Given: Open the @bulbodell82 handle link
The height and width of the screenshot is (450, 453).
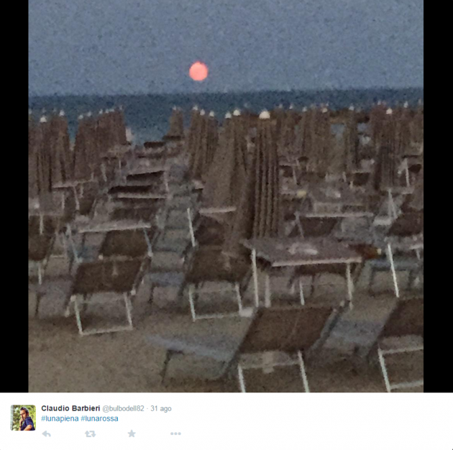Looking at the screenshot, I should pos(123,408).
